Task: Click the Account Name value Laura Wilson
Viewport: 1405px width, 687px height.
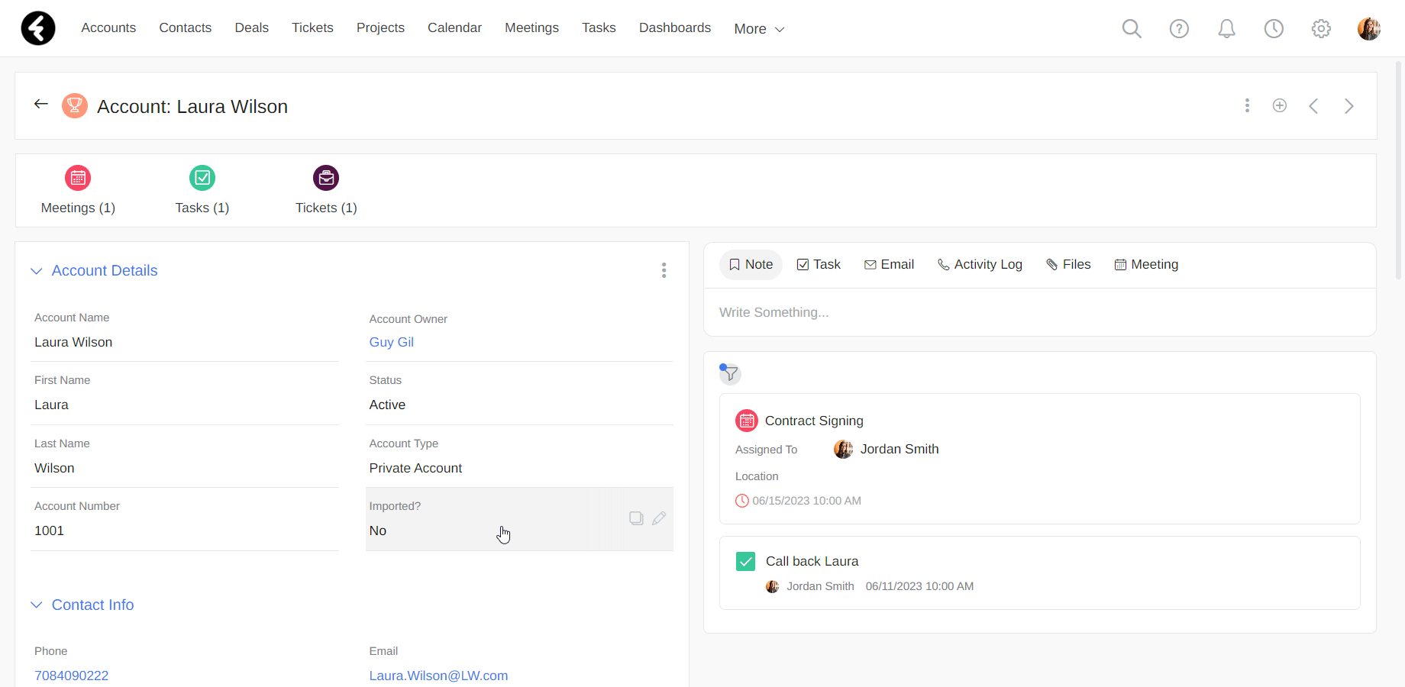Action: tap(73, 342)
